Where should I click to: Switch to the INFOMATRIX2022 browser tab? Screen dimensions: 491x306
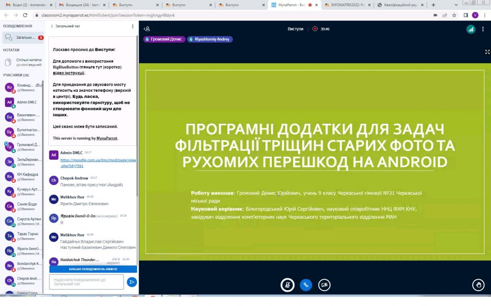346,5
